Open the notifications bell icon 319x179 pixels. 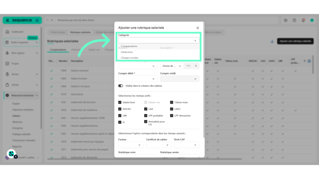coord(303,20)
